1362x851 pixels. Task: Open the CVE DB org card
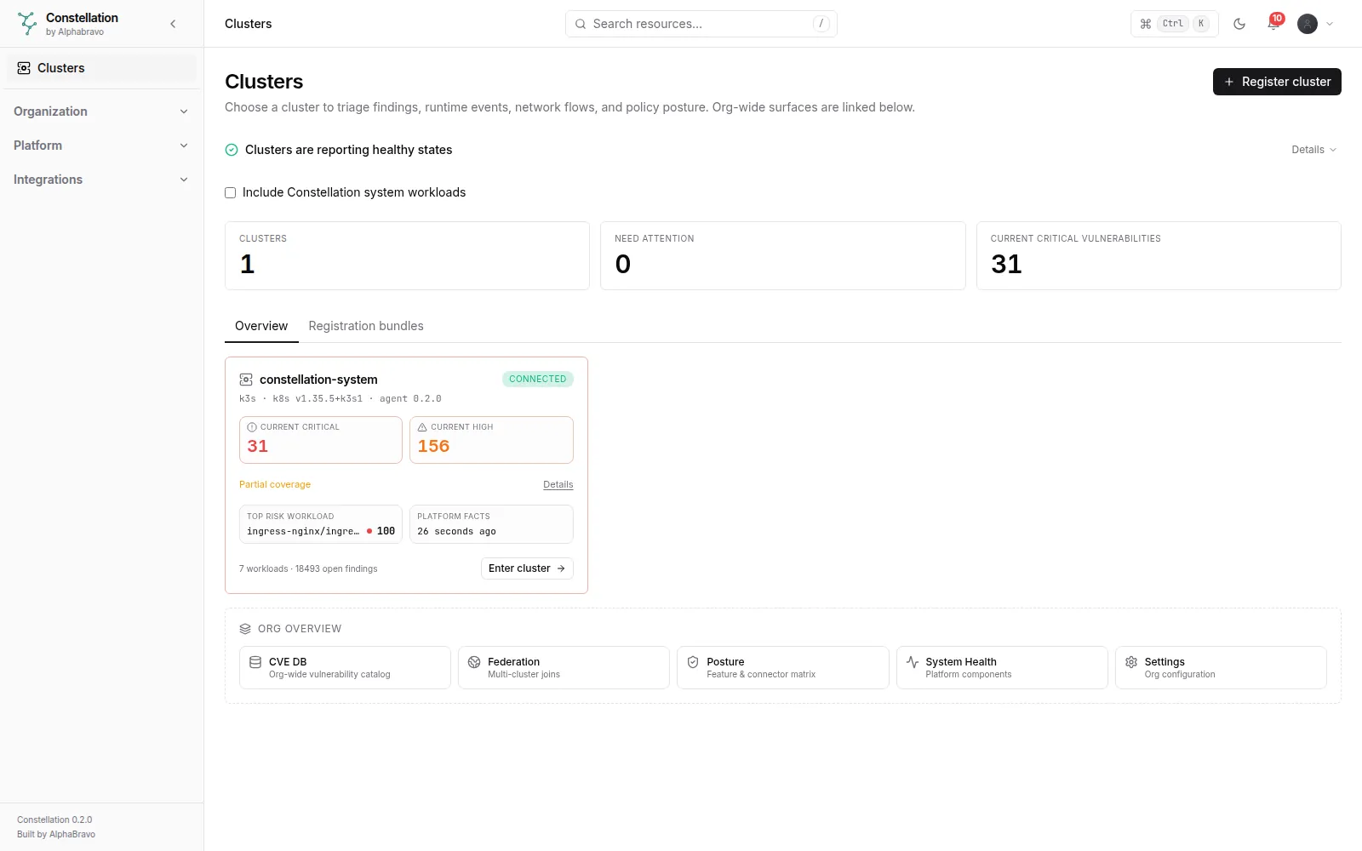coord(345,667)
